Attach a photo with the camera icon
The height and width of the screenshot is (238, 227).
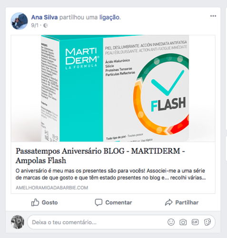click(x=183, y=222)
